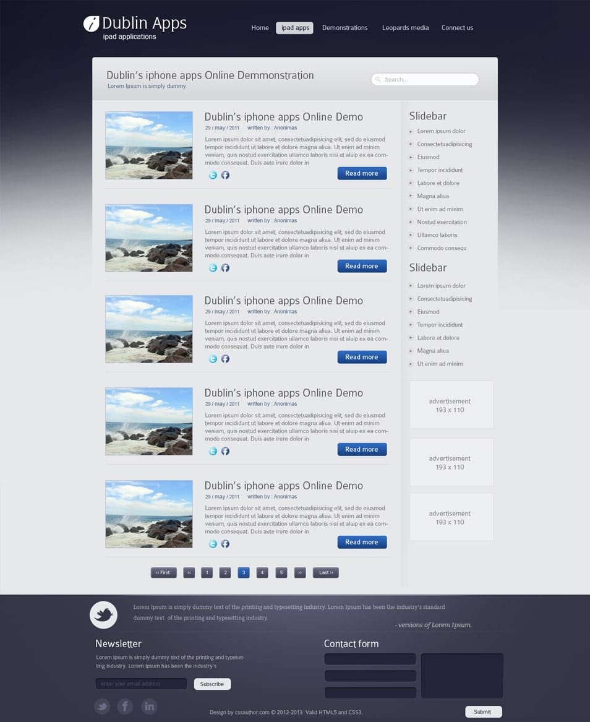Open LinkedIn via the footer social icon
Viewport: 590px width, 722px height.
tap(148, 706)
